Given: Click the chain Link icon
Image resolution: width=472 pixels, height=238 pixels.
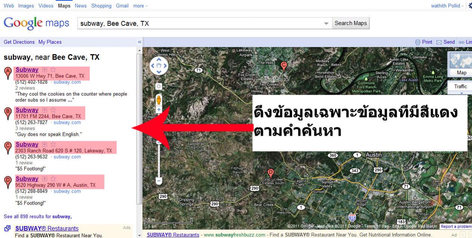Looking at the screenshot, I should pyautogui.click(x=462, y=42).
